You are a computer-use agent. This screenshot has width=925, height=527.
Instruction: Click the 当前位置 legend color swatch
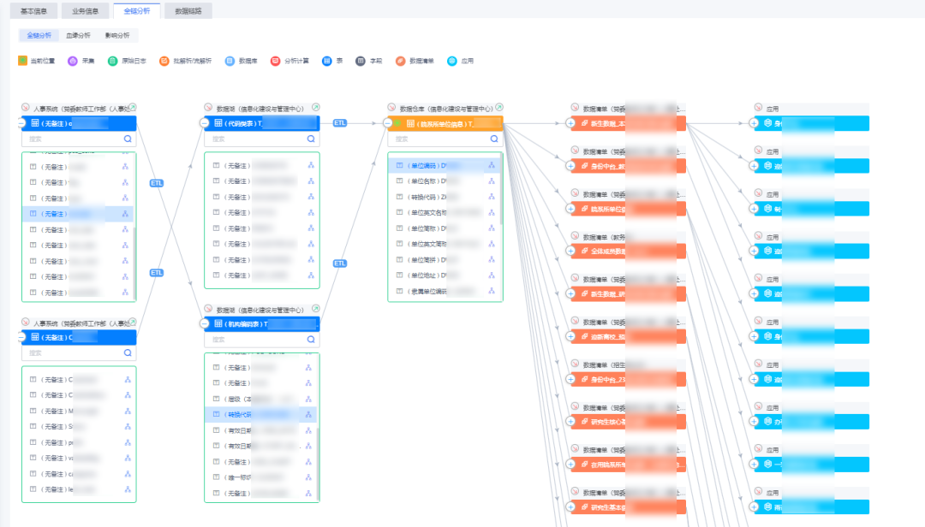[22, 62]
